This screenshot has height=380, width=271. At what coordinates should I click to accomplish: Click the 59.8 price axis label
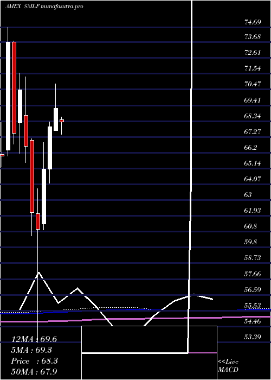tap(251, 242)
